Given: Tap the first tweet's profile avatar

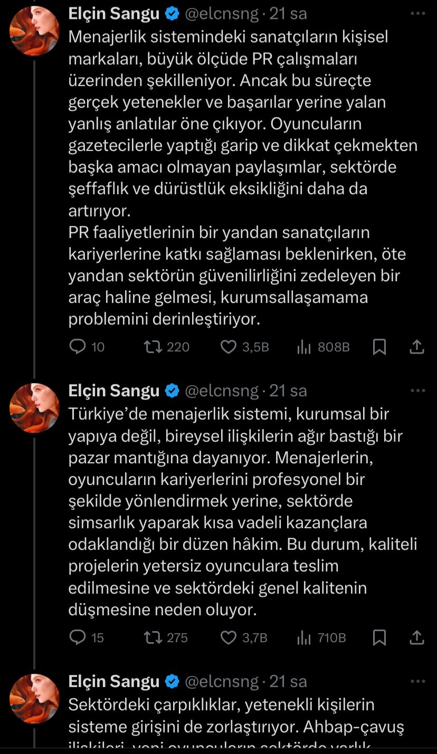Looking at the screenshot, I should click(x=34, y=32).
